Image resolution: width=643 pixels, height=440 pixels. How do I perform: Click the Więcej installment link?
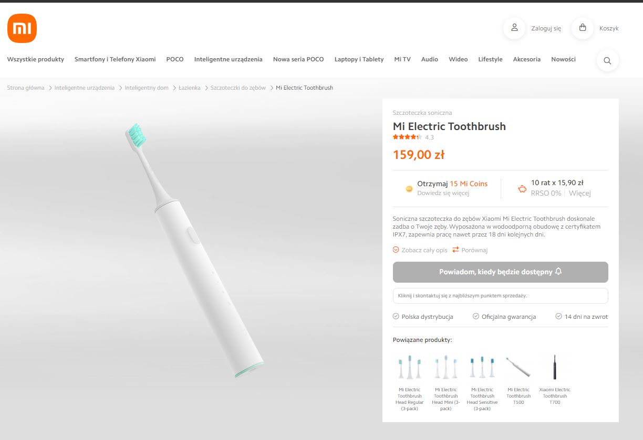coord(580,194)
